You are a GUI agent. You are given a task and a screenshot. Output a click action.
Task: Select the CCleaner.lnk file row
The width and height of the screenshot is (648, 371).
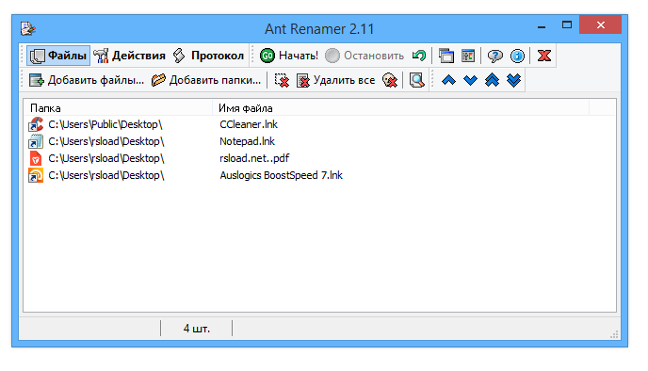click(x=319, y=124)
